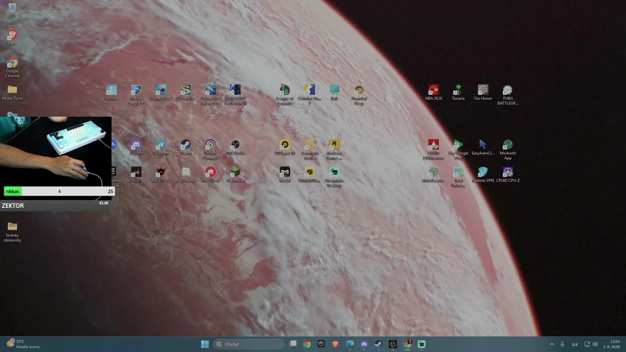
Task: Select the CPUID CPU-Z shortcut
Action: (508, 175)
